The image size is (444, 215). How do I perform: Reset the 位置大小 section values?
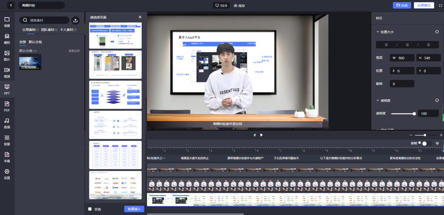click(x=437, y=32)
